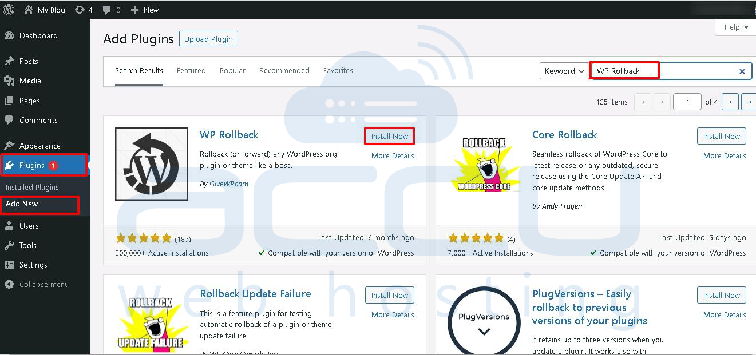
Task: View More Details for Core Rollback
Action: [725, 155]
